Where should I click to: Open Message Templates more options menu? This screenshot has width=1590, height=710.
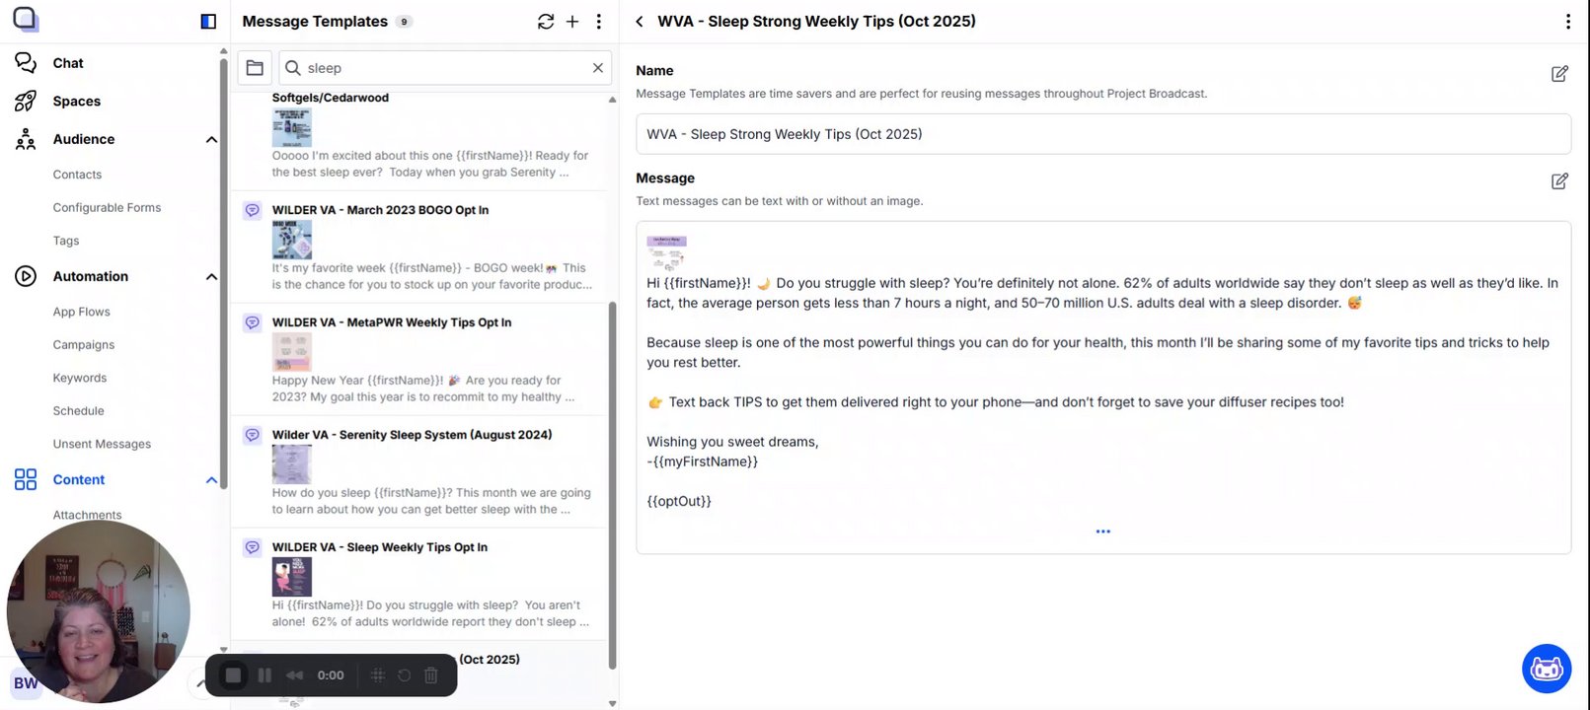click(x=598, y=21)
